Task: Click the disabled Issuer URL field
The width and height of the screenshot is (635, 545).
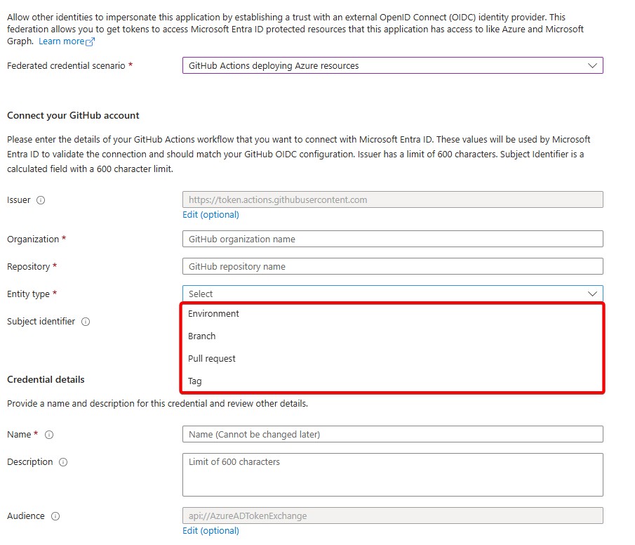Action: pos(393,199)
